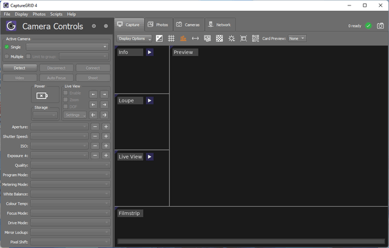This screenshot has width=389, height=248.
Task: Click the green ready checkmark icon
Action: click(x=368, y=25)
